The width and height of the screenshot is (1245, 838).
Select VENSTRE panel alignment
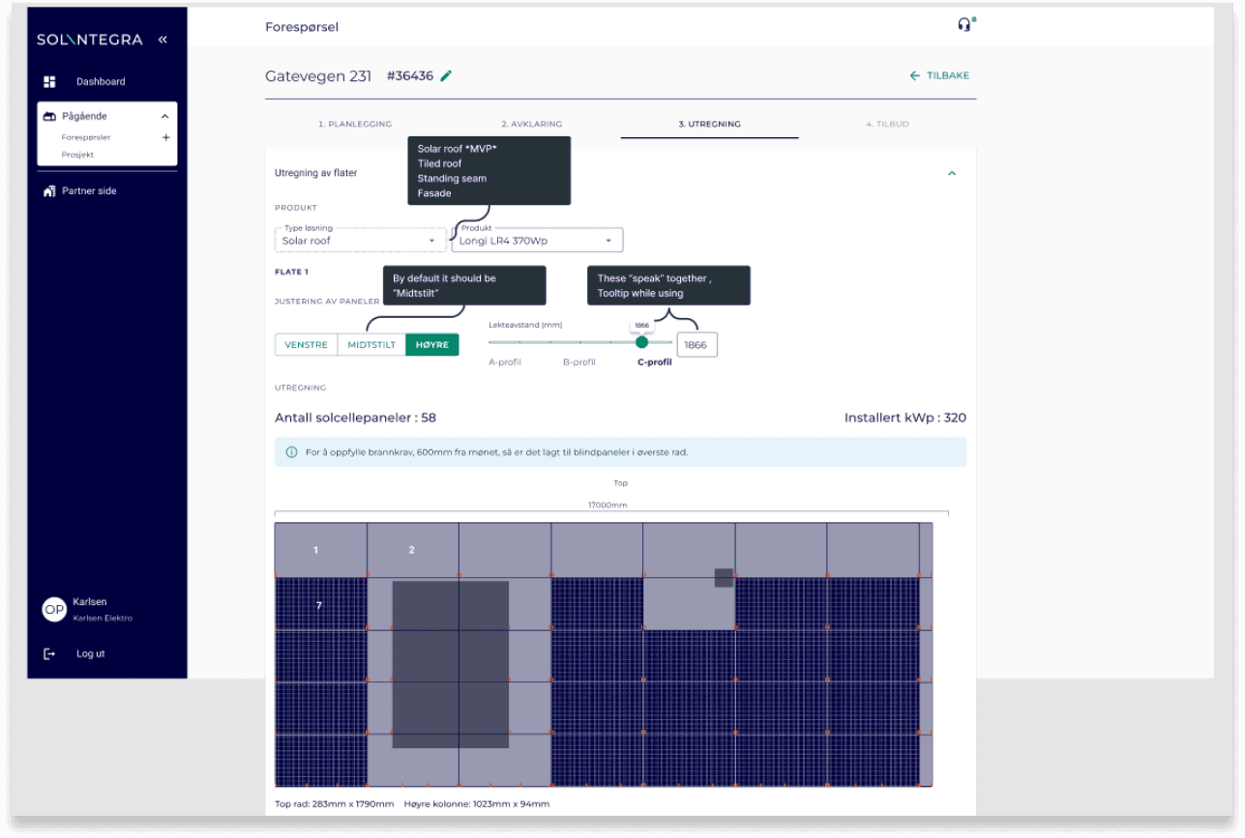[306, 345]
